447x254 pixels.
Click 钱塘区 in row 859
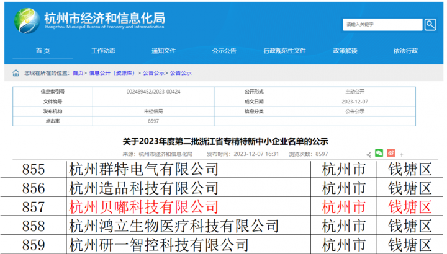point(410,245)
